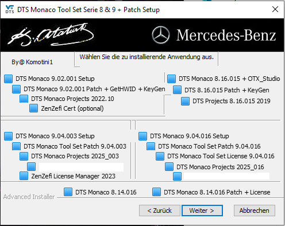Select ZenZefi Cert (optional) checkbox
285x226 pixels.
click(x=33, y=108)
